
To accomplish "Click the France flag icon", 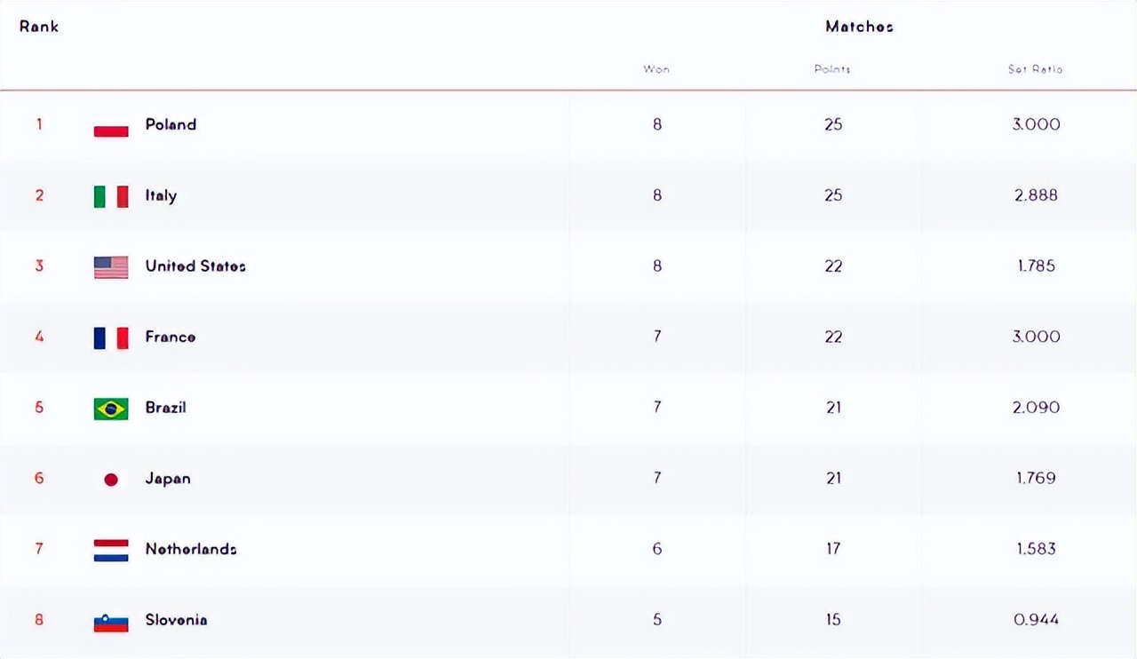I will tap(111, 337).
